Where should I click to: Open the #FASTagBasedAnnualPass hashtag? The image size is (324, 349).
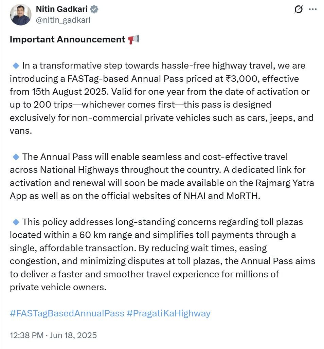tap(67, 313)
